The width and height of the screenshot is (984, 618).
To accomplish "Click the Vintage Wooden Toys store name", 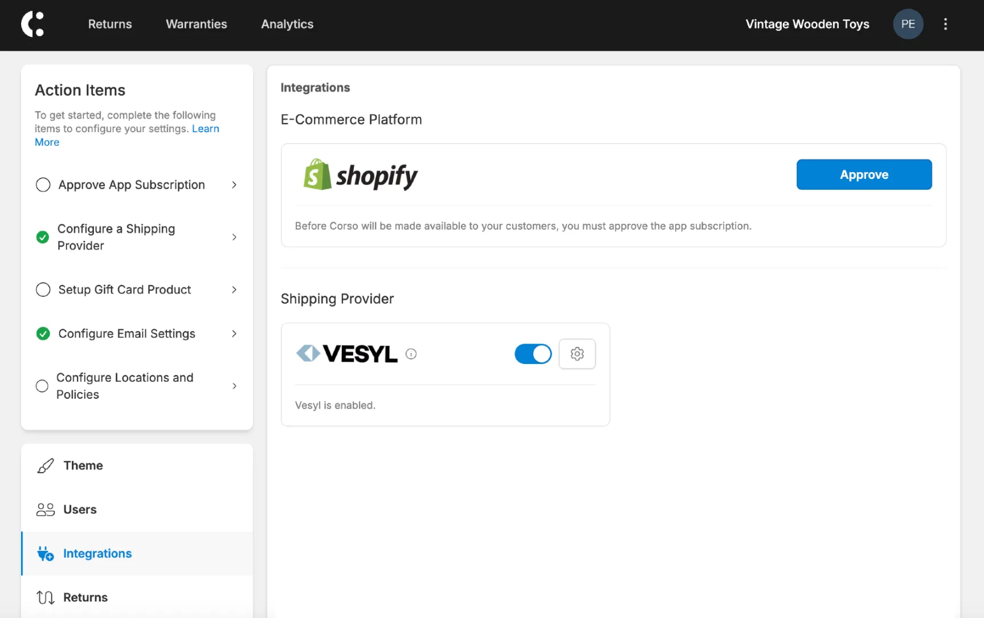I will 807,24.
